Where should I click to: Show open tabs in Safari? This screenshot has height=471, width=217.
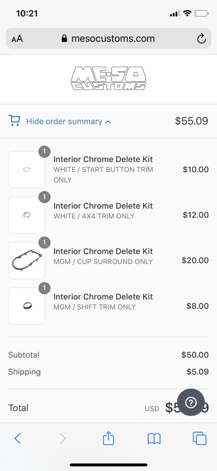click(x=200, y=438)
